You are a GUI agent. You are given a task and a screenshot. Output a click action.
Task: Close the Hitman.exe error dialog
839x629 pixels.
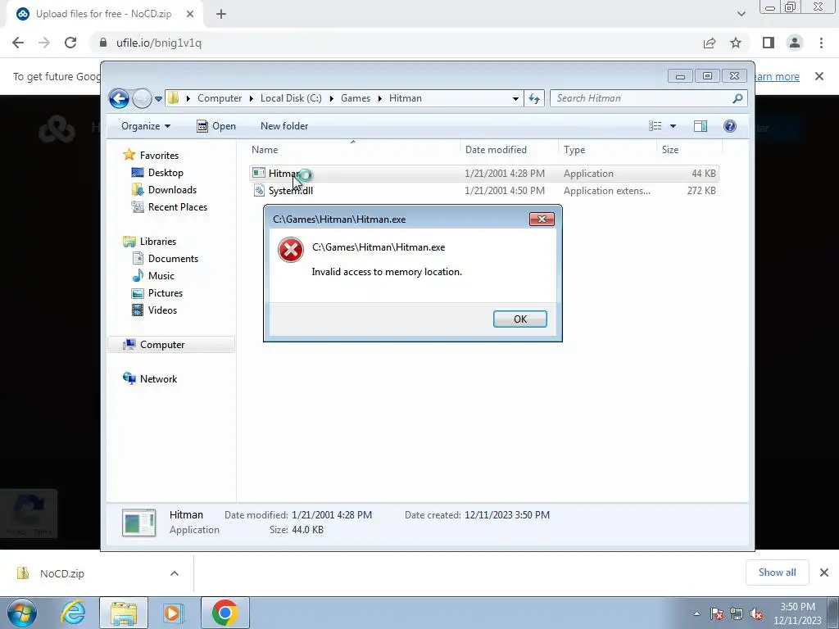point(542,219)
